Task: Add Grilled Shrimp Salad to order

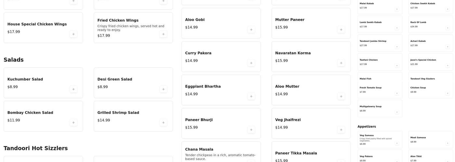Action: (163, 122)
